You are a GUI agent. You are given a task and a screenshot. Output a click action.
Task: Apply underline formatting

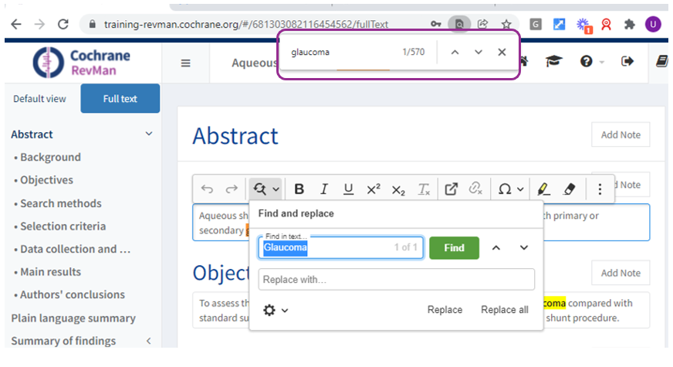348,189
